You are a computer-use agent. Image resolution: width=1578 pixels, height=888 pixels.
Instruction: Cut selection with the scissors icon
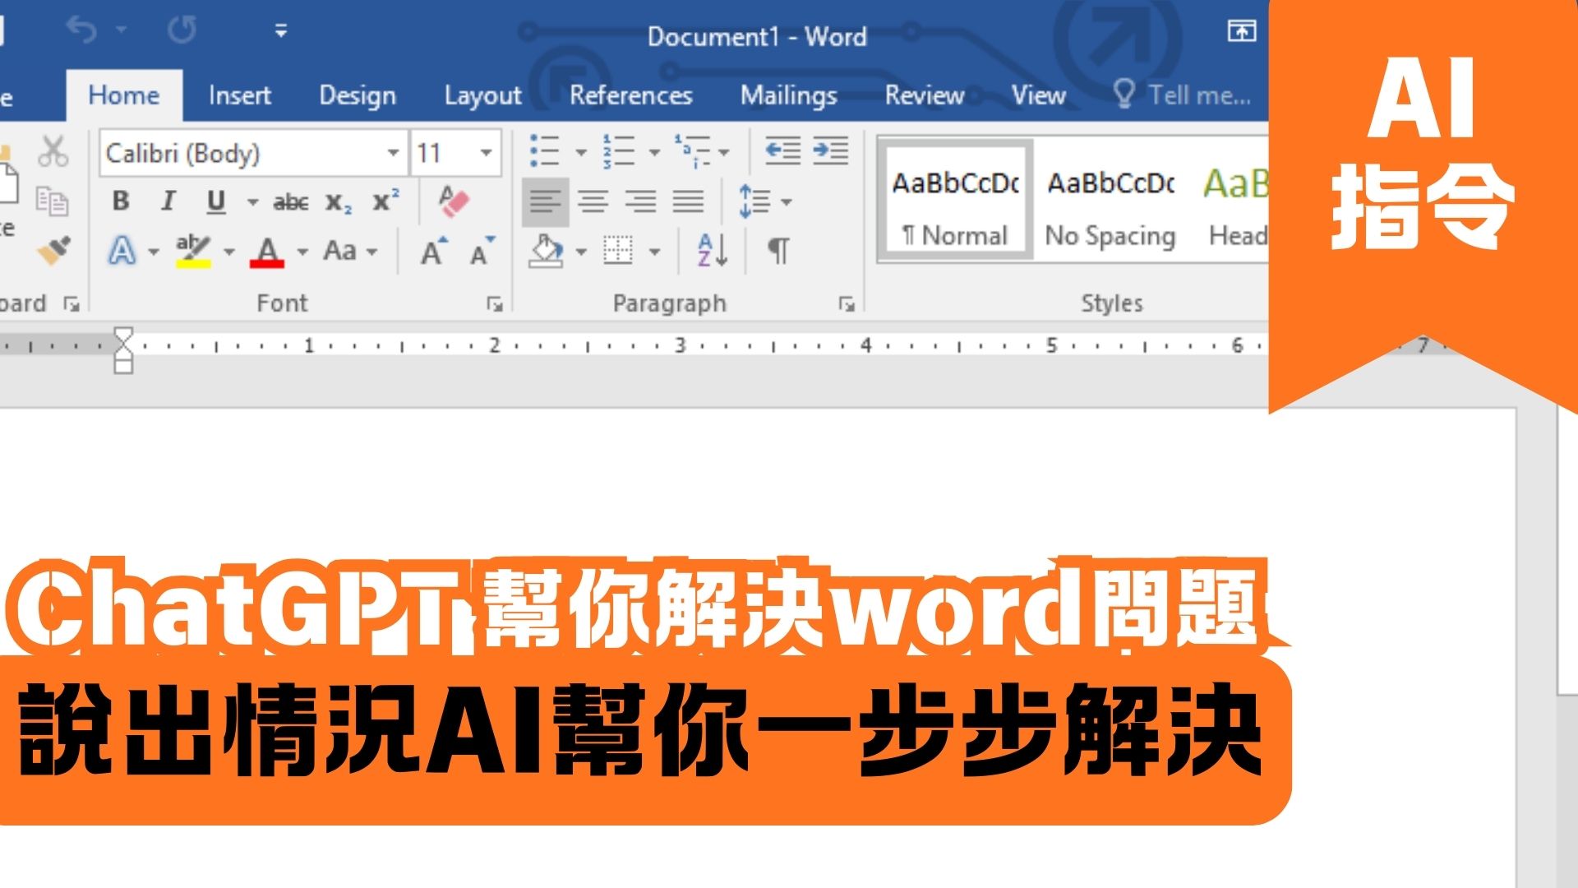53,152
